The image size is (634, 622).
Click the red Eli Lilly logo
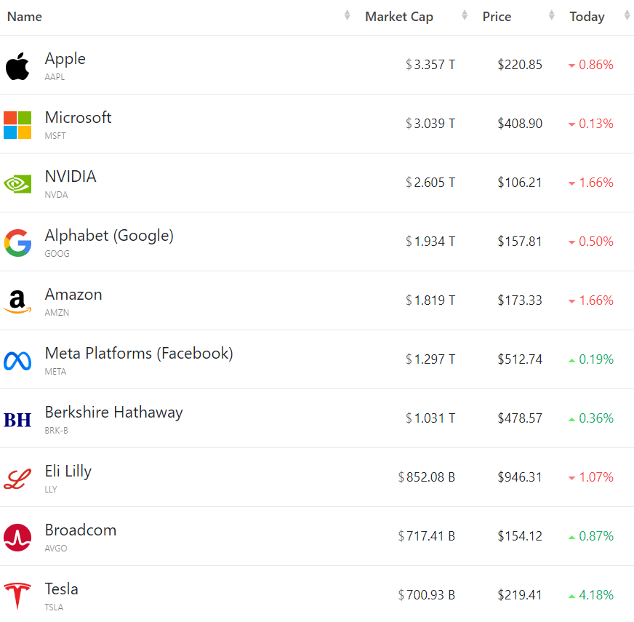click(x=17, y=478)
